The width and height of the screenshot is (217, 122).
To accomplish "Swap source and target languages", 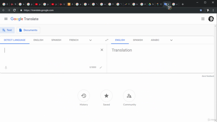I will [107, 40].
